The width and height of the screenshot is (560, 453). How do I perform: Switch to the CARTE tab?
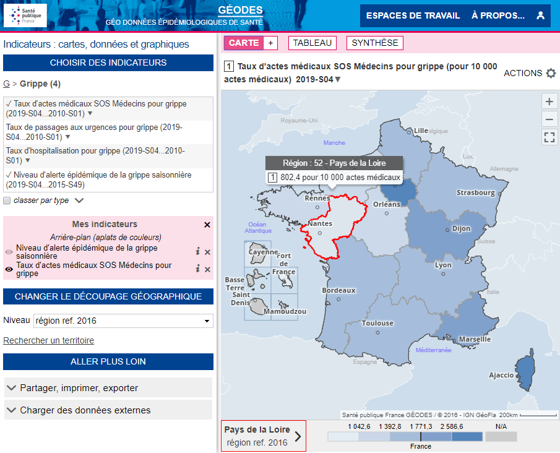(x=244, y=43)
